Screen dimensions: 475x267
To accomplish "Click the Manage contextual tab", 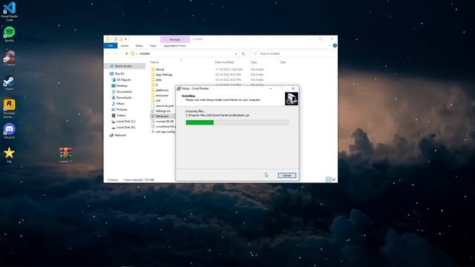I will tap(175, 39).
